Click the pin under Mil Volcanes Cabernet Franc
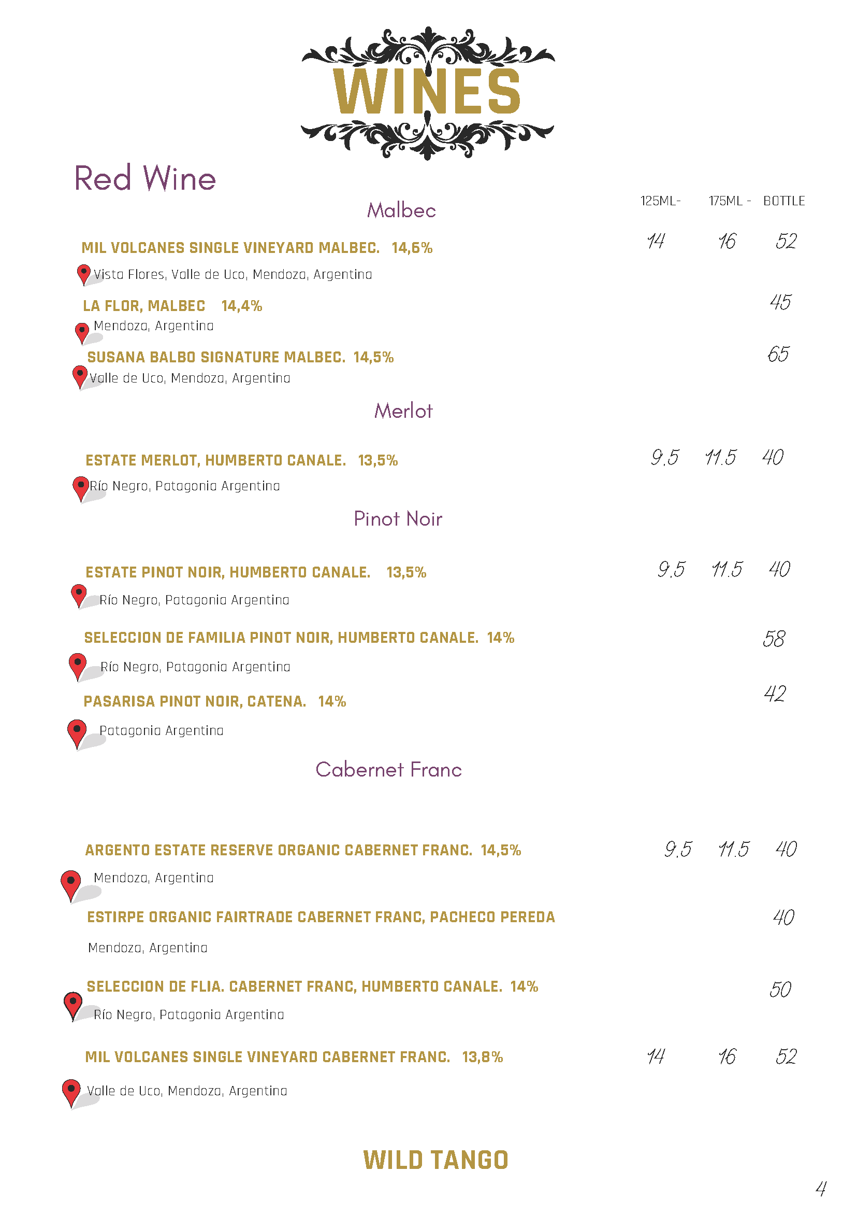 [x=71, y=1092]
